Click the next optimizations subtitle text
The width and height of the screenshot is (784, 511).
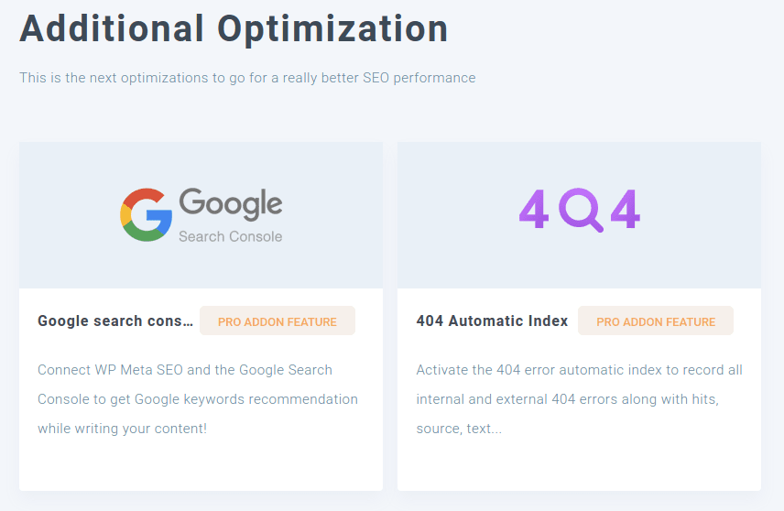247,78
